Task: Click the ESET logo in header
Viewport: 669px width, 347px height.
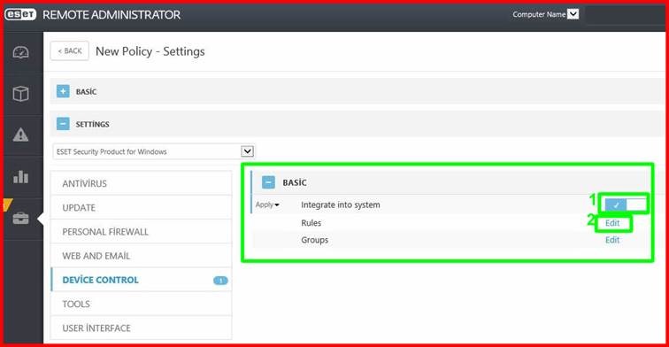Action: (x=20, y=14)
